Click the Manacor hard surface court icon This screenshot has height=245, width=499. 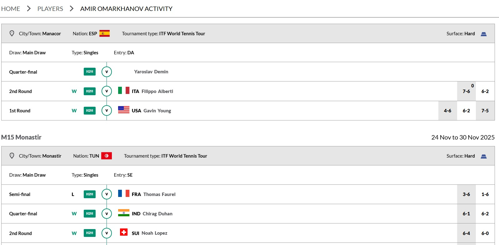[x=483, y=34]
